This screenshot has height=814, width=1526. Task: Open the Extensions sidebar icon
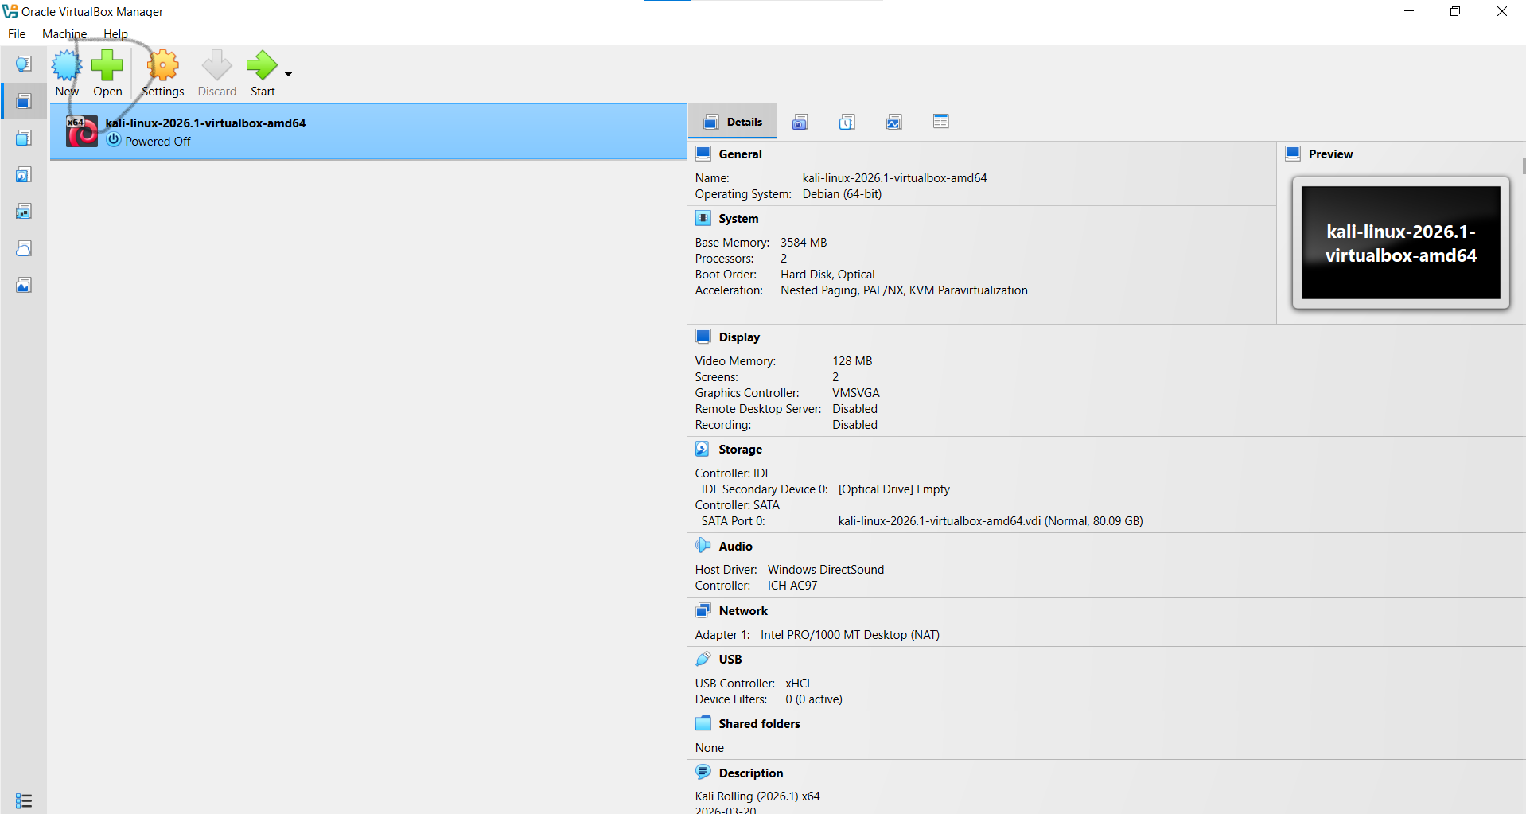(24, 138)
